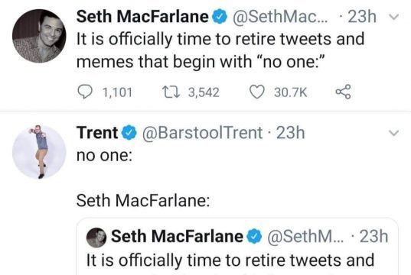Open 23h timestamp on Seth's top tweet

[362, 17]
